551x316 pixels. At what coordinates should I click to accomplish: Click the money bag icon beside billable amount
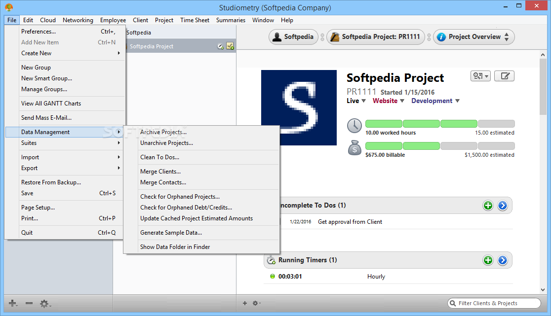click(x=354, y=148)
